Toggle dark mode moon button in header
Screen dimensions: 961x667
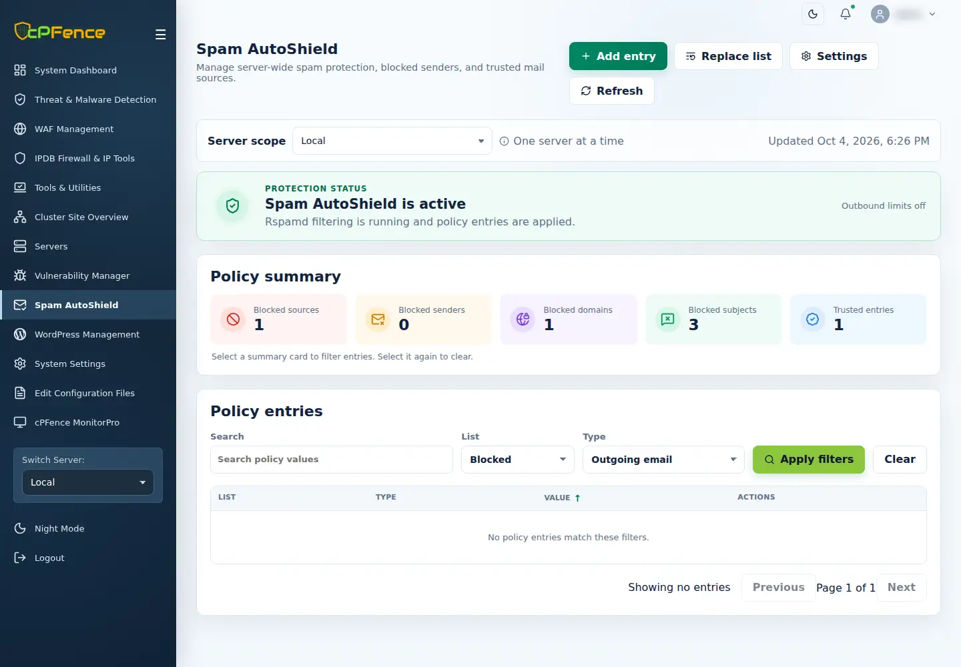(813, 14)
